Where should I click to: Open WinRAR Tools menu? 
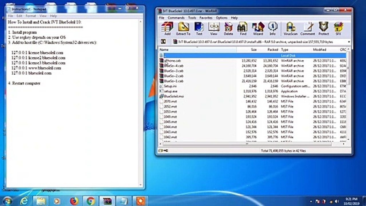point(192,18)
